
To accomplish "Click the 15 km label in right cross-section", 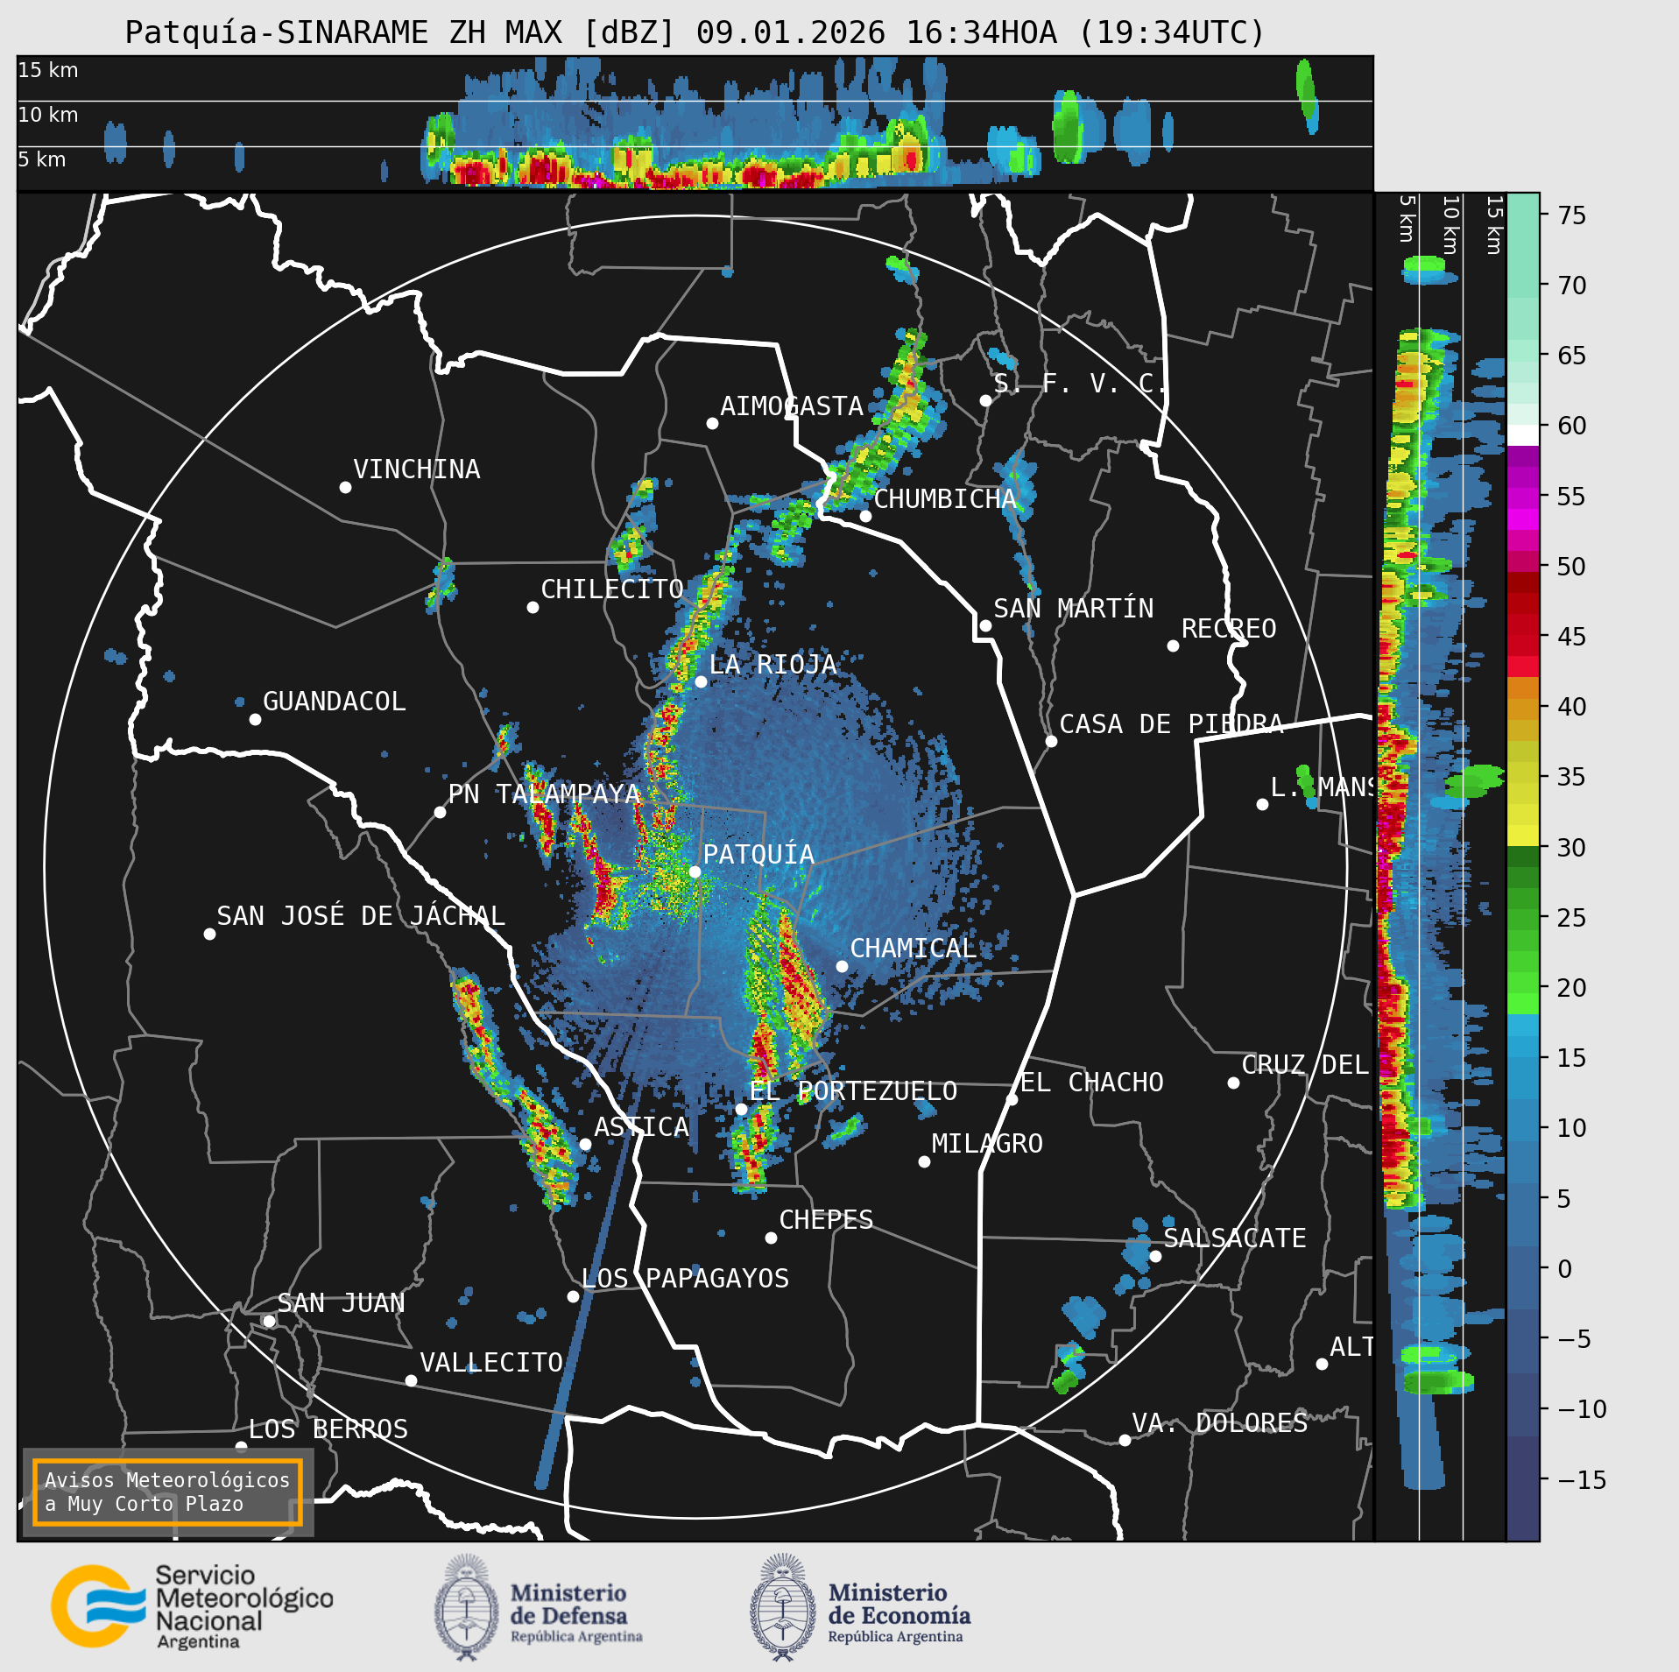I will click(x=1494, y=225).
